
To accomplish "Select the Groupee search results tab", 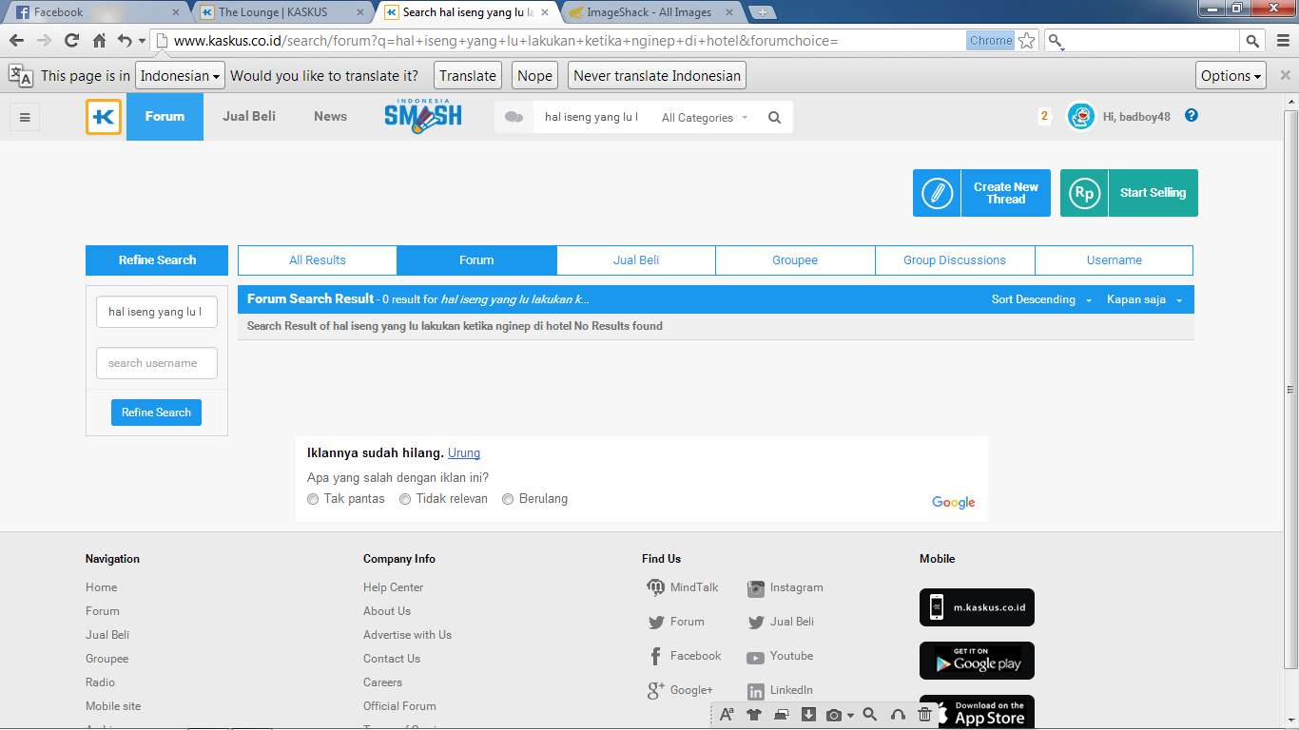I will point(795,260).
